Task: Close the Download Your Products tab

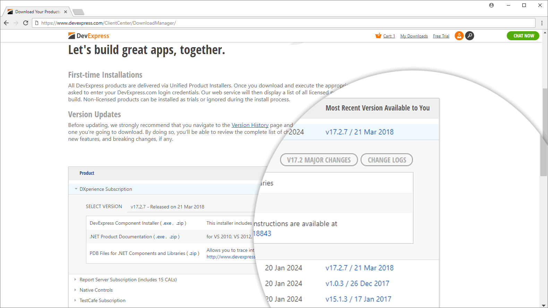Action: (66, 12)
